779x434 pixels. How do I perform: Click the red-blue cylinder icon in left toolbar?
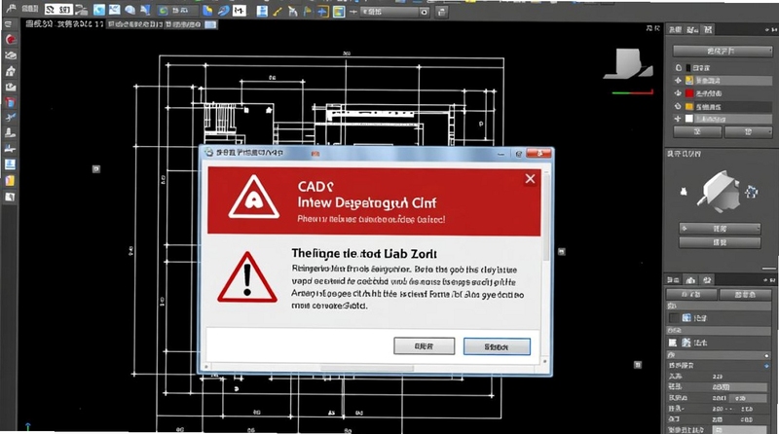10,102
